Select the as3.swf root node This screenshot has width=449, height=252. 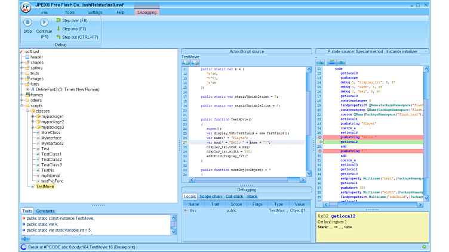[32, 52]
